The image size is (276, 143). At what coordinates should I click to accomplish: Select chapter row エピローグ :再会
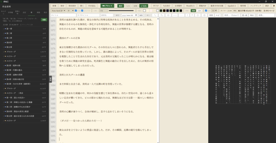(25, 93)
